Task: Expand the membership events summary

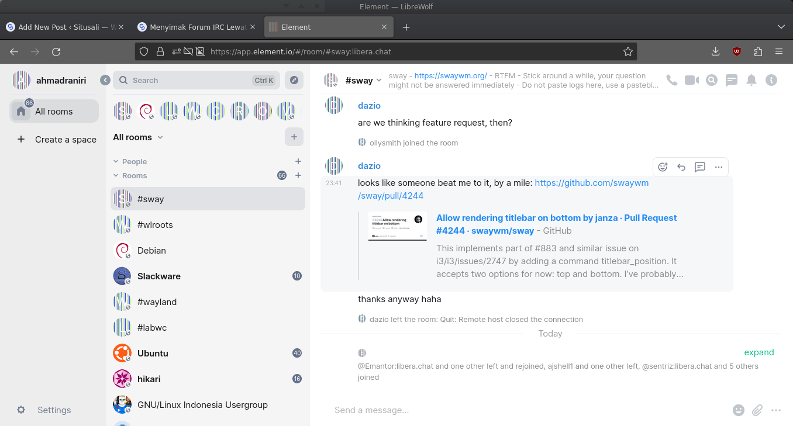Action: pos(758,352)
